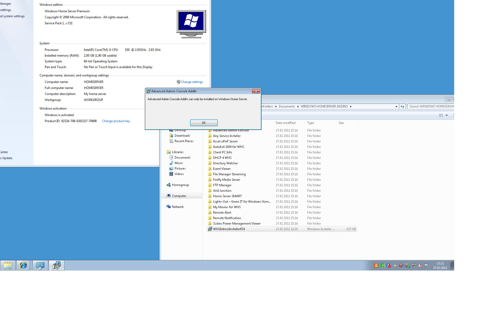
Task: Sort by the Date modified column
Action: pyautogui.click(x=289, y=123)
